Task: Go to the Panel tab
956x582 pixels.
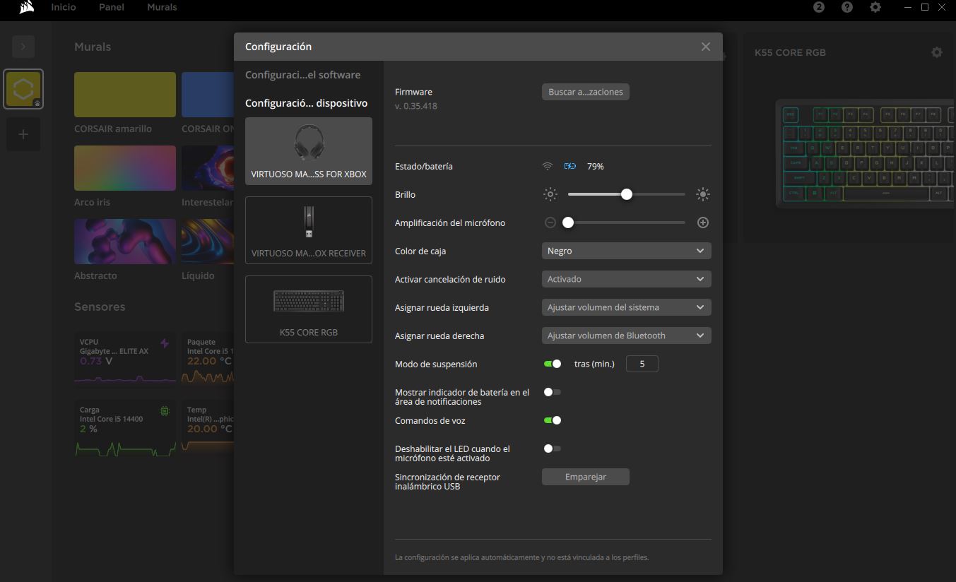Action: click(112, 7)
